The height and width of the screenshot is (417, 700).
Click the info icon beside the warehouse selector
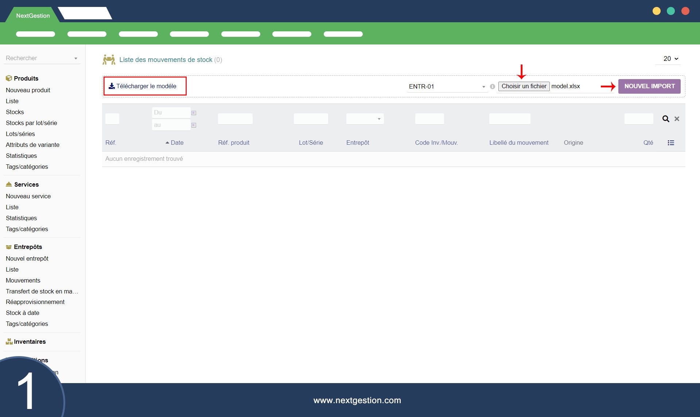tap(493, 87)
